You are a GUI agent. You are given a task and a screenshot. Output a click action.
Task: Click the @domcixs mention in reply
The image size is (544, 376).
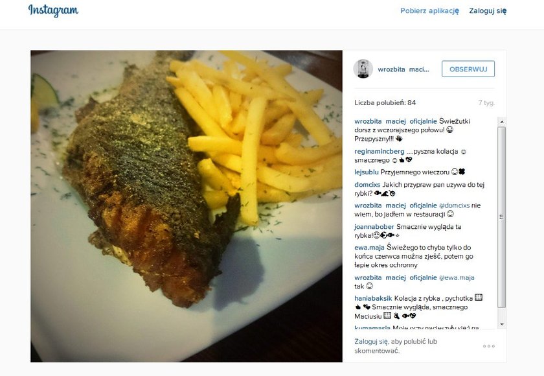[454, 206]
